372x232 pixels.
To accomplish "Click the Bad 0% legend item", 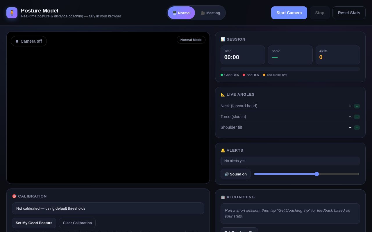I will (251, 75).
